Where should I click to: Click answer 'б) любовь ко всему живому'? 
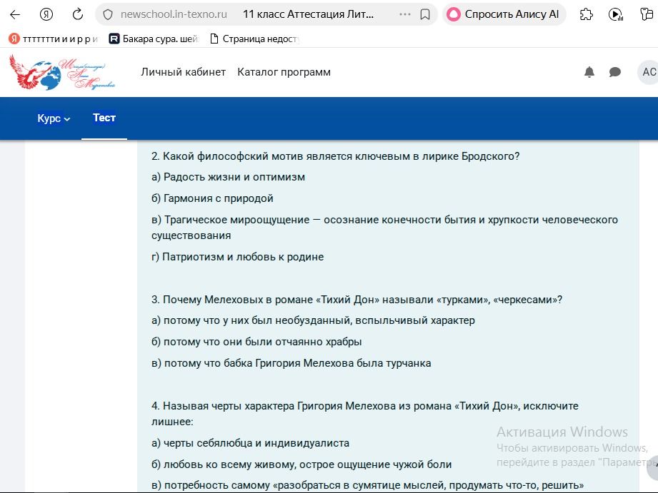click(301, 464)
